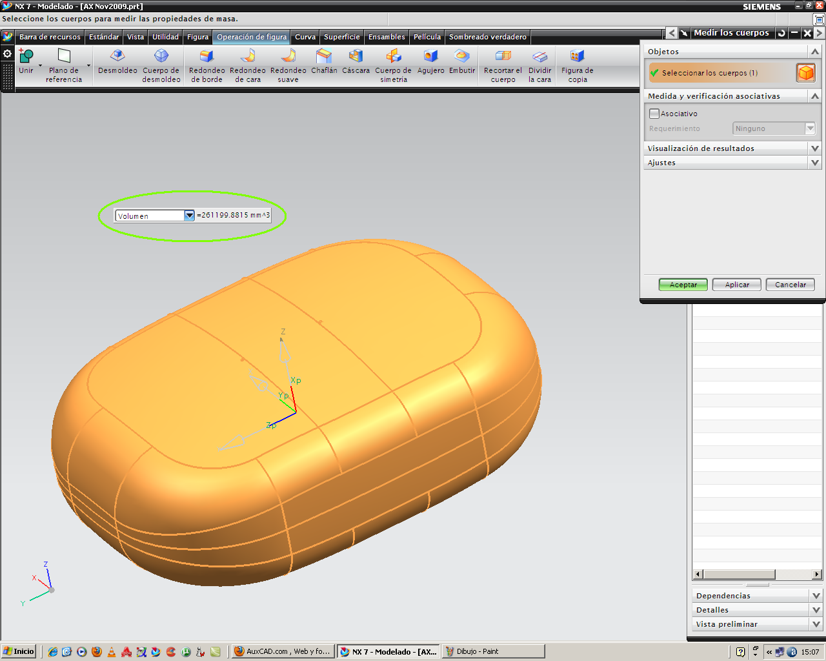The width and height of the screenshot is (826, 661).
Task: Enable the Asociativo checkbox
Action: point(654,114)
